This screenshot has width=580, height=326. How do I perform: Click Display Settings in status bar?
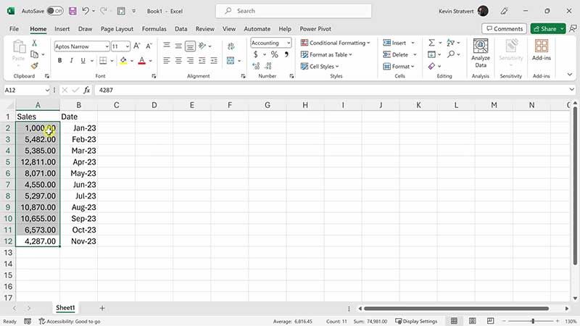416,321
